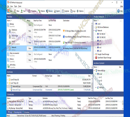Select Network(7).zip row in Archives list

[49, 90]
